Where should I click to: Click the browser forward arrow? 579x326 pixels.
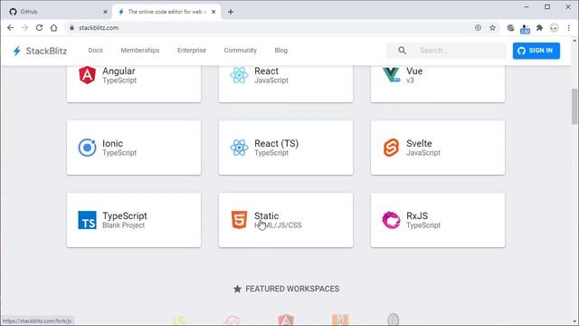coord(24,28)
